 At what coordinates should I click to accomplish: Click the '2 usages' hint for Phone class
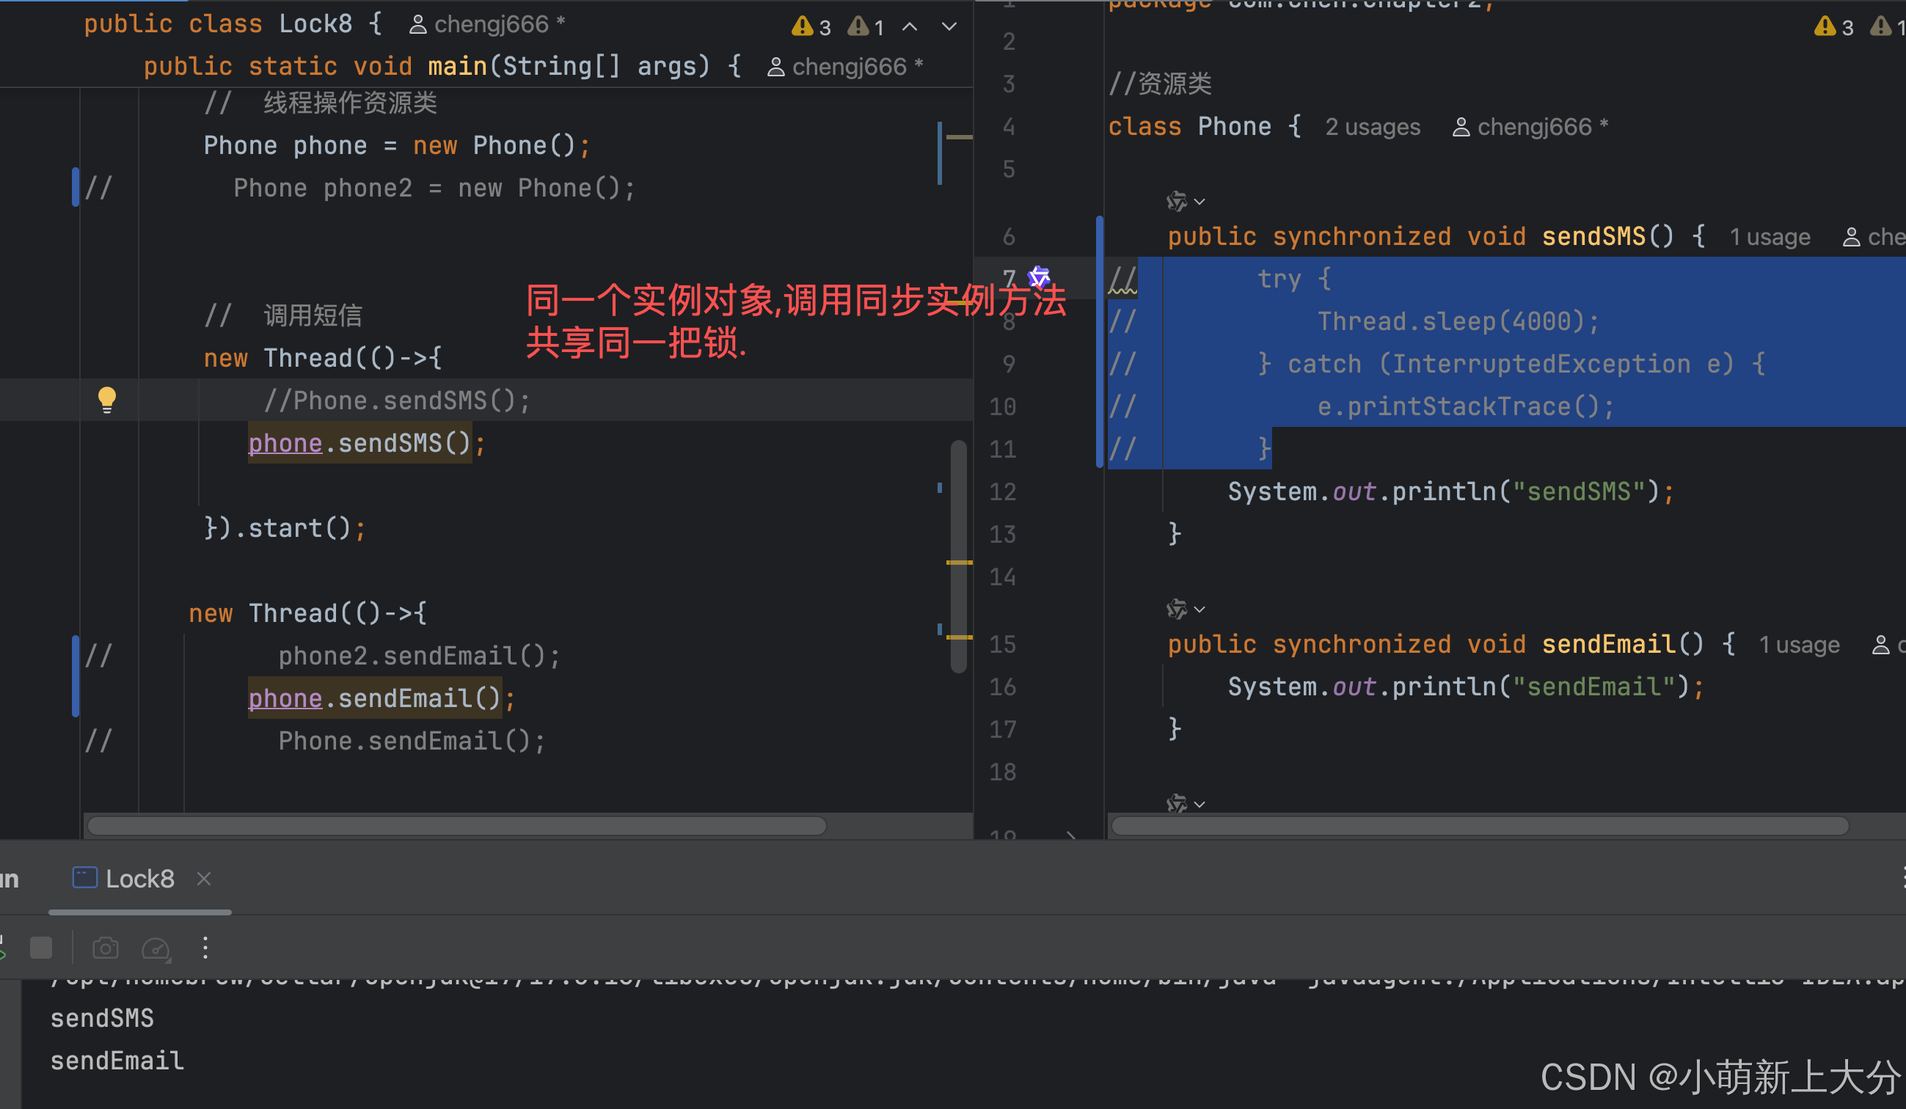click(x=1372, y=127)
